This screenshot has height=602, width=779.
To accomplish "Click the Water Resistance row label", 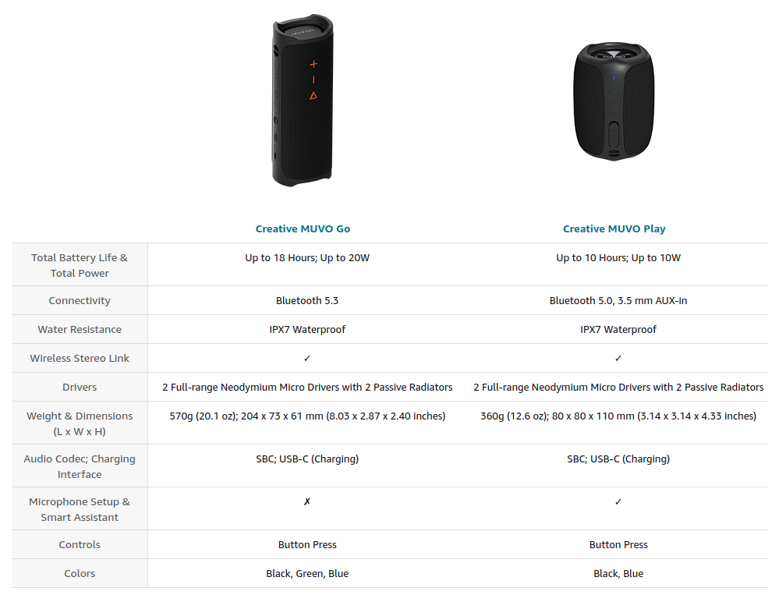I will click(x=80, y=330).
